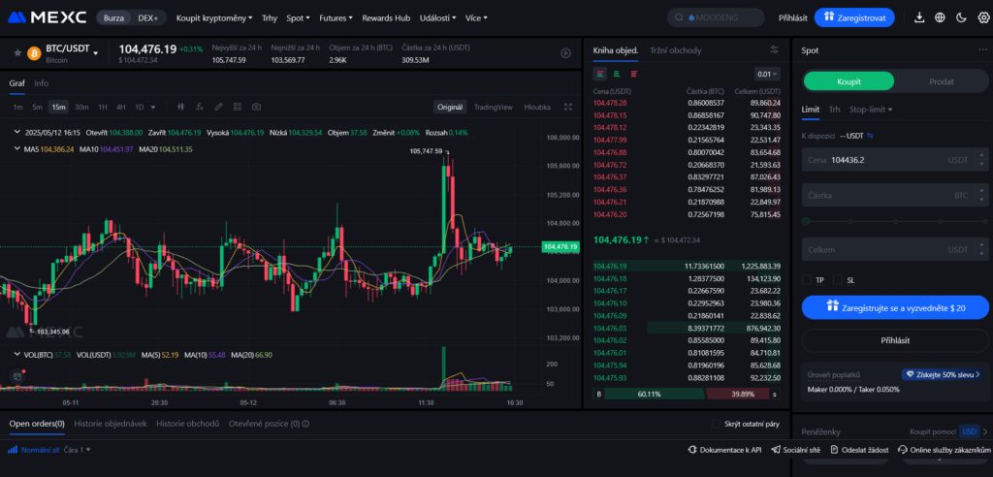This screenshot has height=477, width=993.
Task: Expand the Události menu in header
Action: 437,17
